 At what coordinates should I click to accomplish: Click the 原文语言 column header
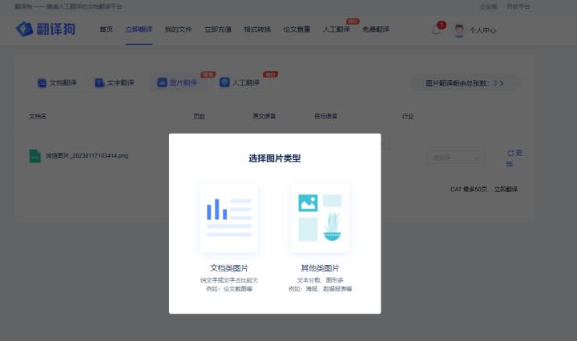point(264,116)
